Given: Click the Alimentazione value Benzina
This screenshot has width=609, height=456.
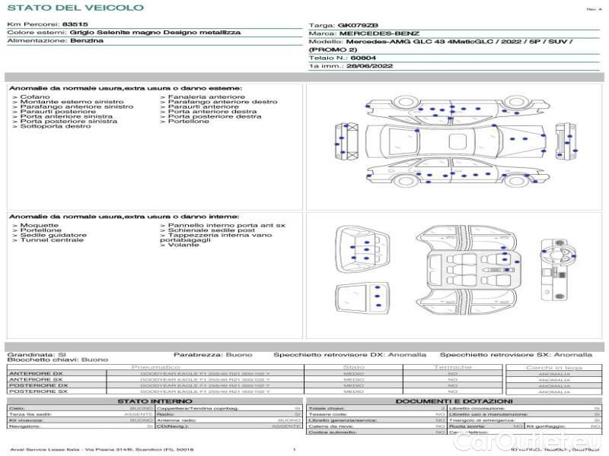Looking at the screenshot, I should point(87,40).
